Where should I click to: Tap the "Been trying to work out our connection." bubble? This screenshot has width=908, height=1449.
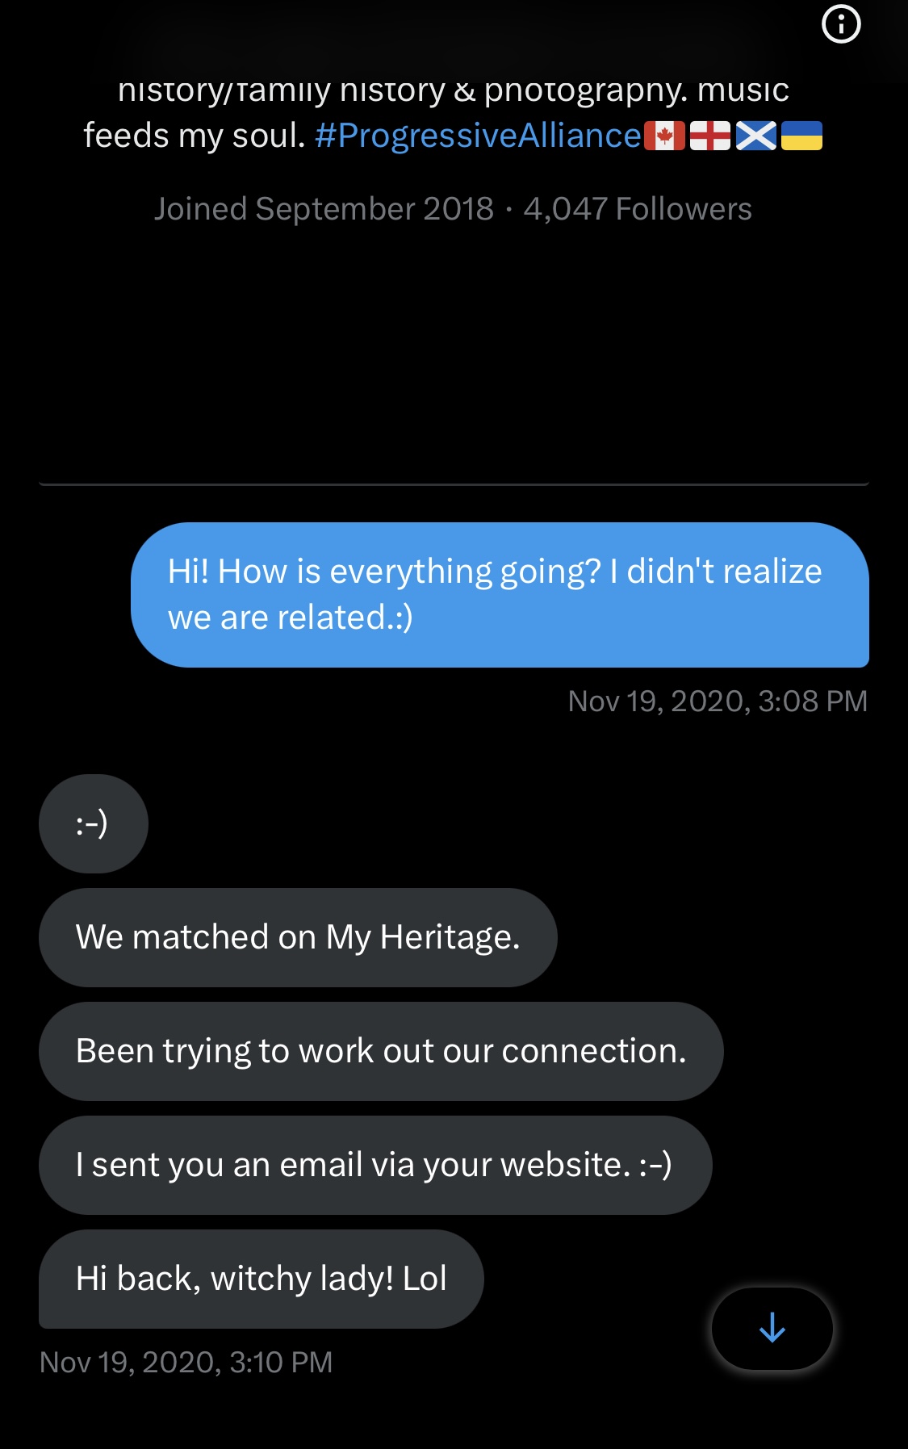380,1051
